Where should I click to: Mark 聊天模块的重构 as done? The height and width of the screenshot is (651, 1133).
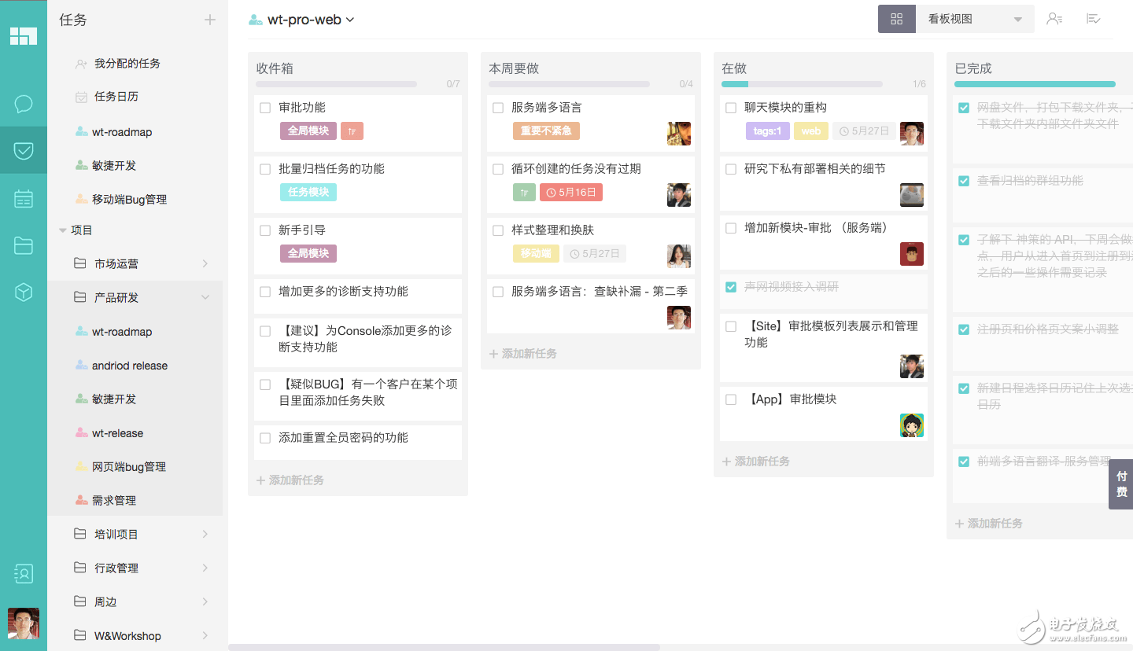(x=730, y=106)
